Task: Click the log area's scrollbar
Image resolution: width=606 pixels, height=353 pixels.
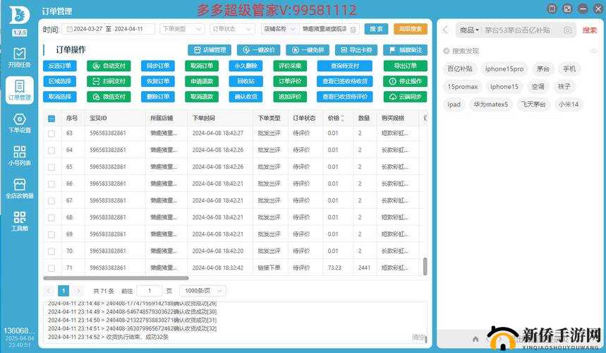Action: (426, 340)
